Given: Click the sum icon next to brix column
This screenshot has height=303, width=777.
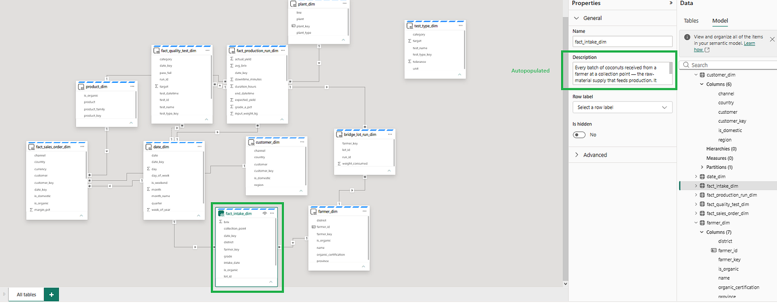Looking at the screenshot, I should click(x=220, y=221).
